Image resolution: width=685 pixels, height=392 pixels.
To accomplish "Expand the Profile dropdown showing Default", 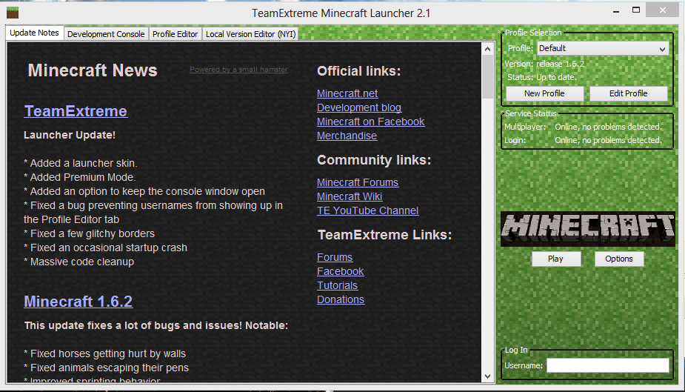I will pyautogui.click(x=603, y=48).
